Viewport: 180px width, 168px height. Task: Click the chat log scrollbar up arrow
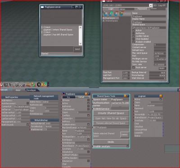[81, 27]
